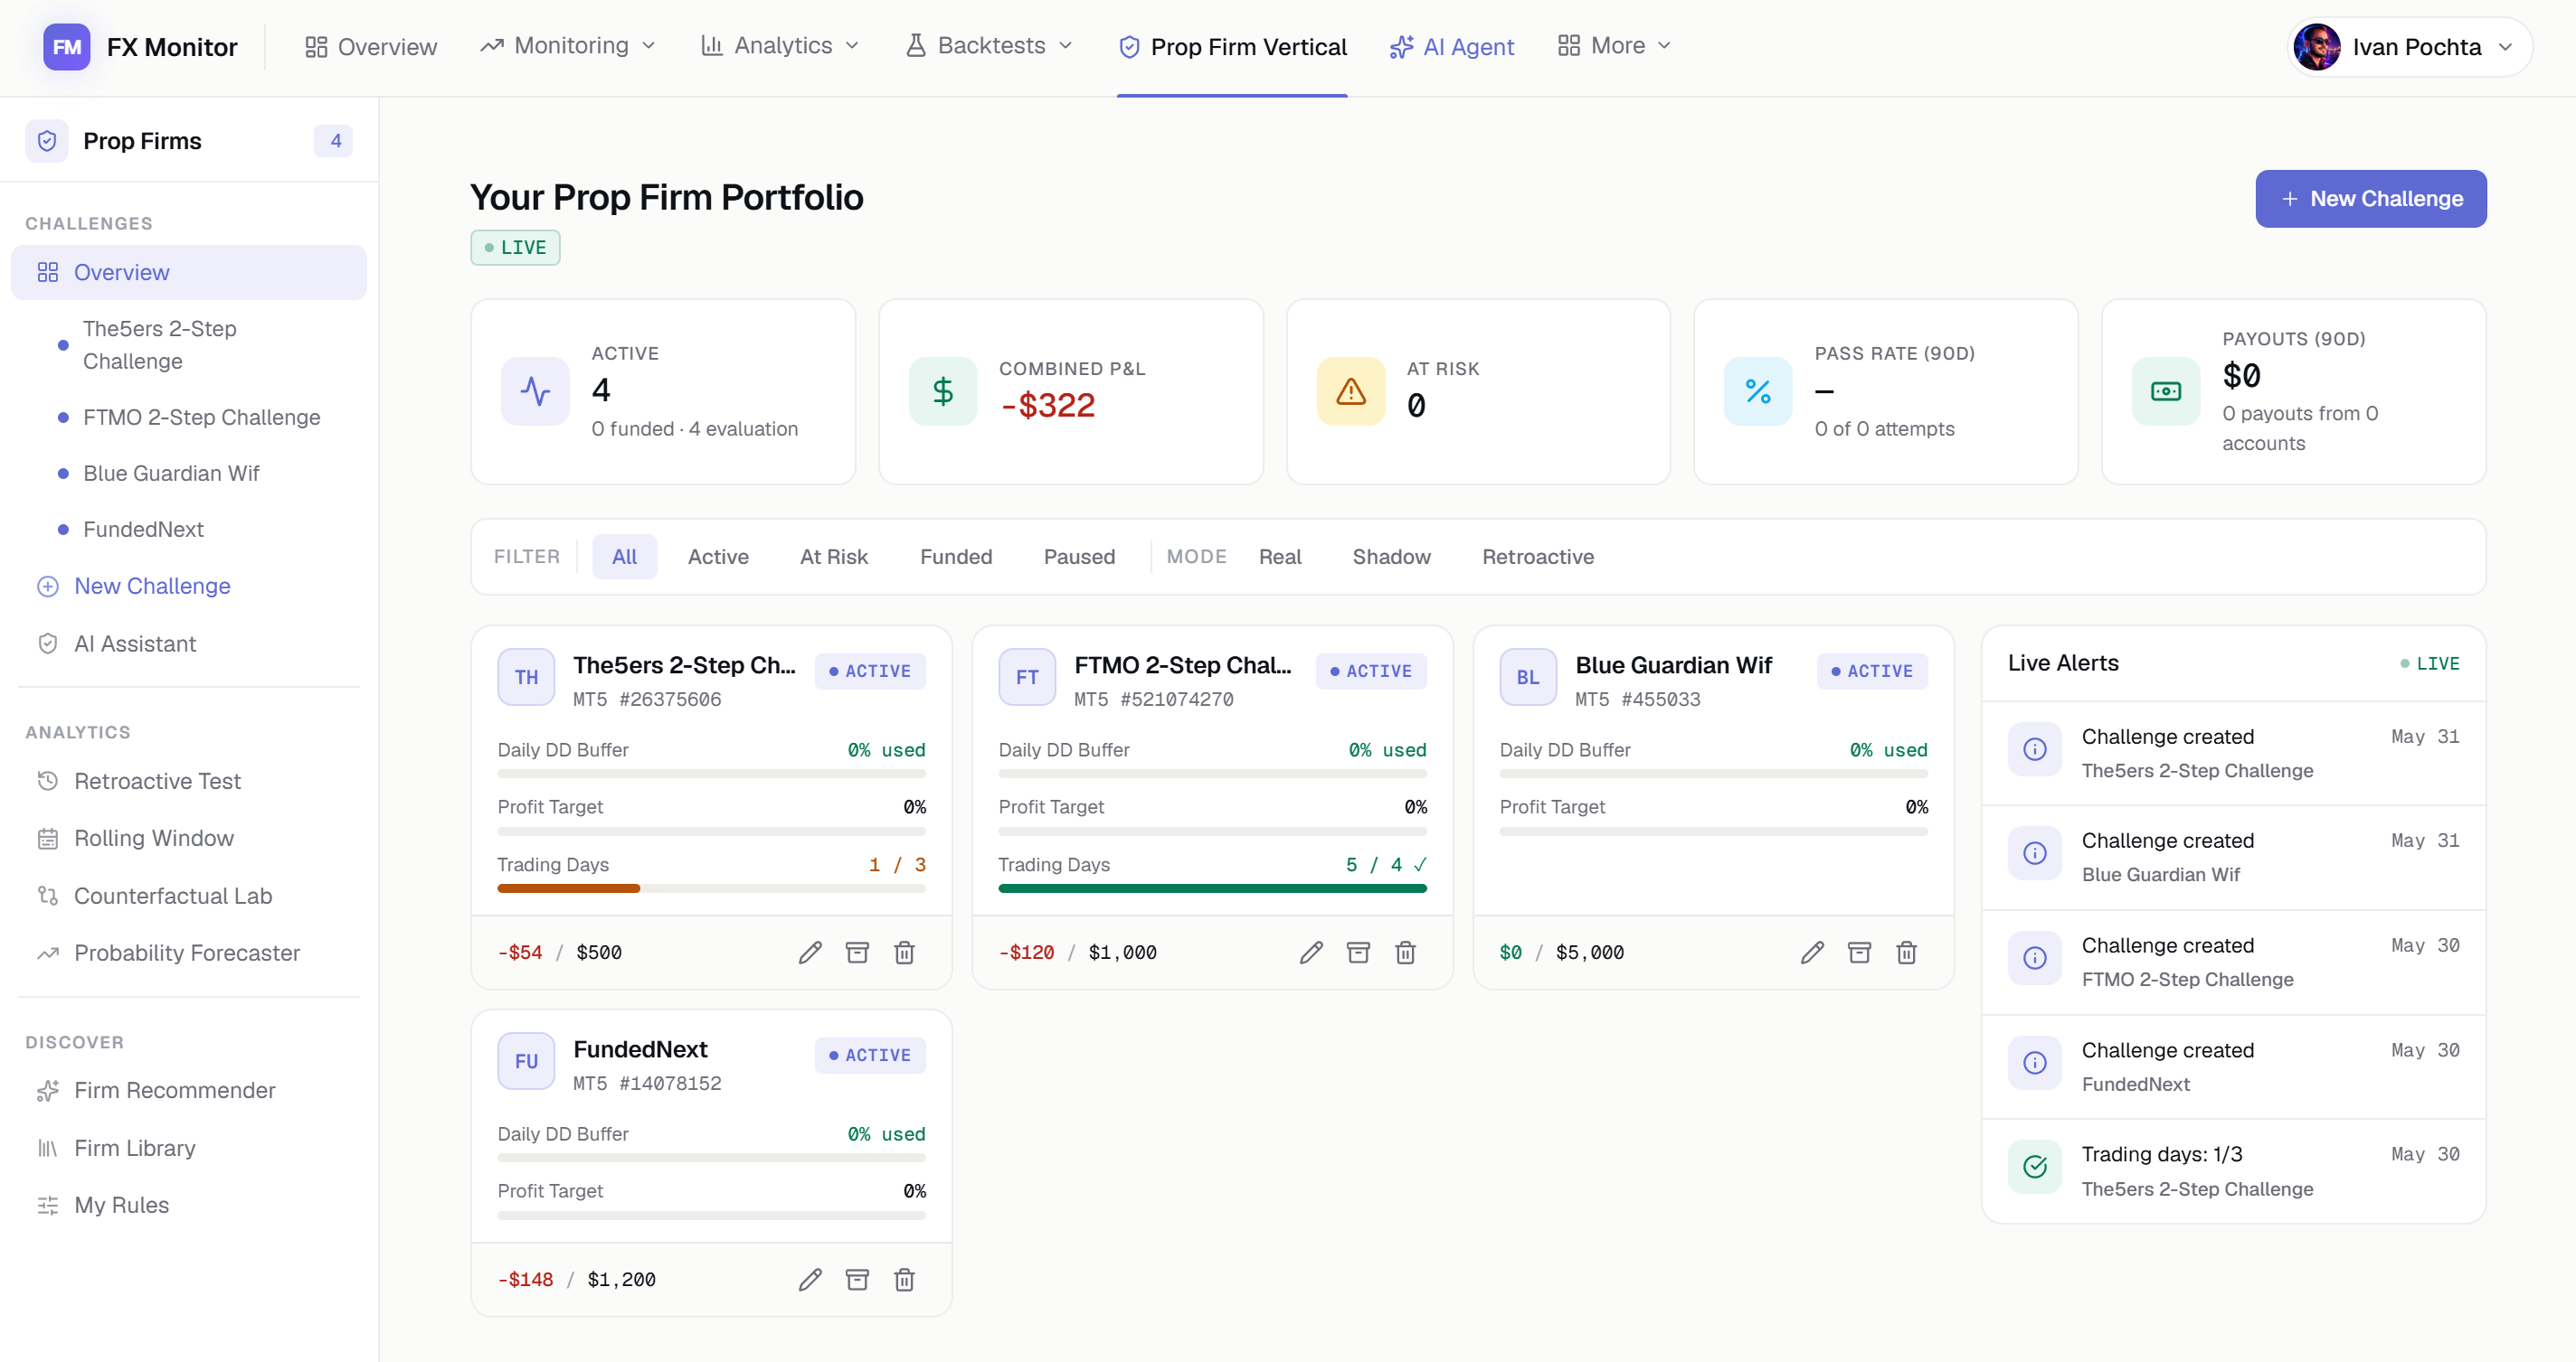The image size is (2576, 1362).
Task: Click the Payouts banknote icon
Action: click(x=2166, y=390)
